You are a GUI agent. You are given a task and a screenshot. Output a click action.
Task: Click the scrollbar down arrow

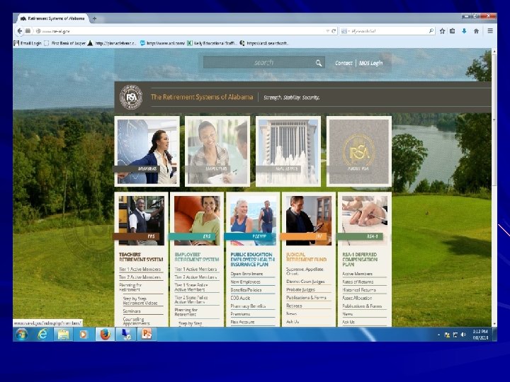[494, 324]
